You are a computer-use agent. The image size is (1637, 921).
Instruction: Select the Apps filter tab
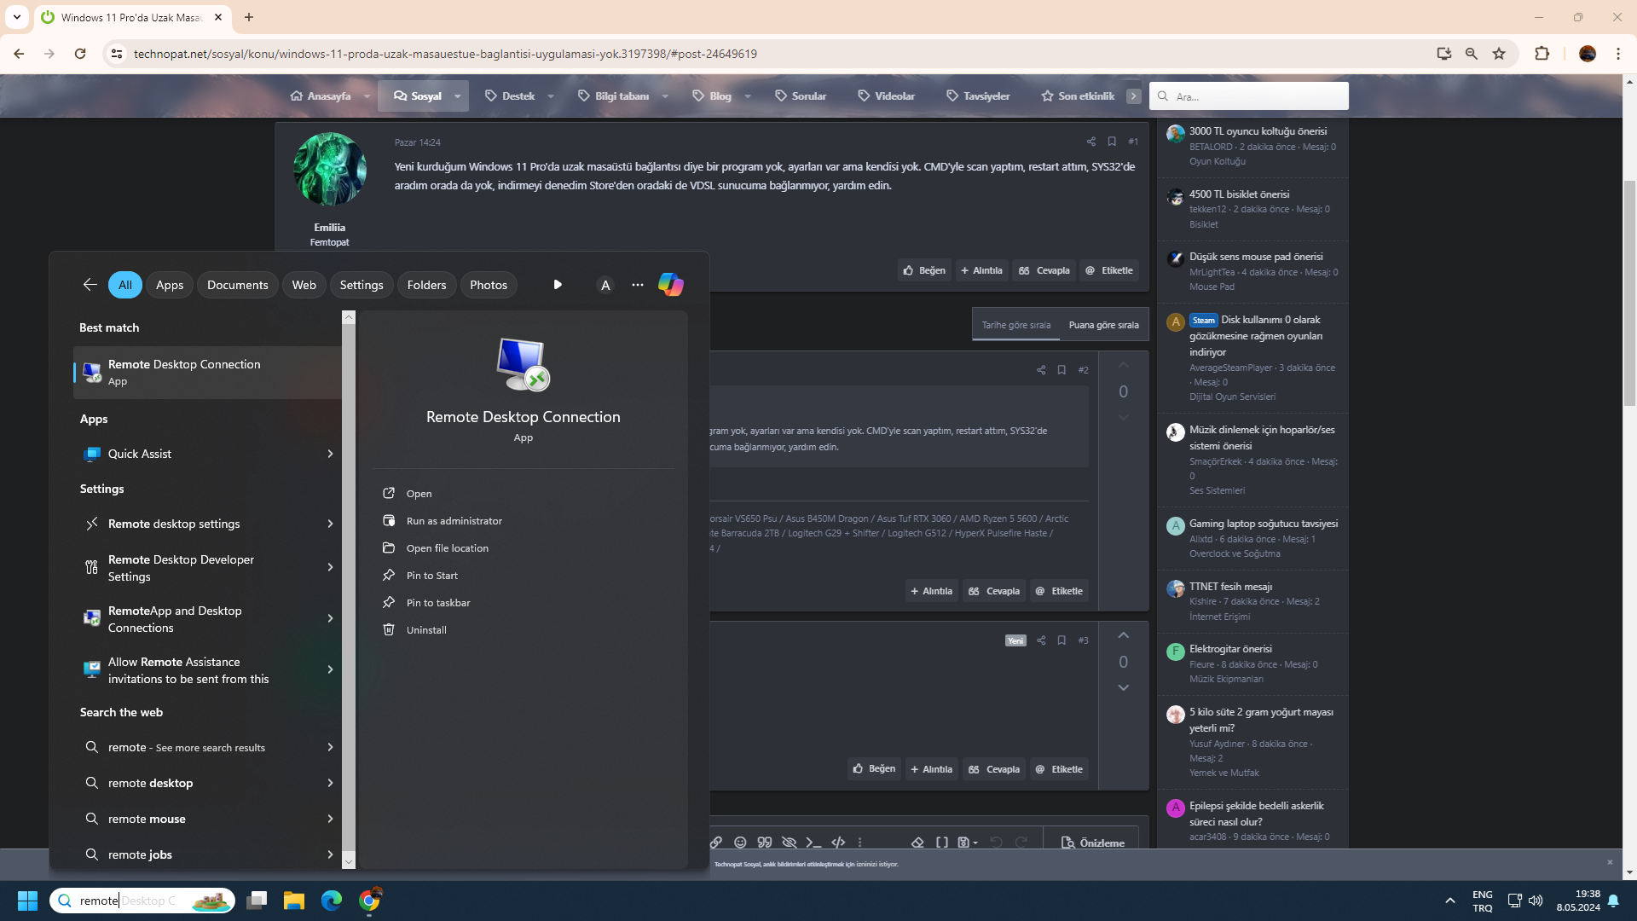click(169, 285)
